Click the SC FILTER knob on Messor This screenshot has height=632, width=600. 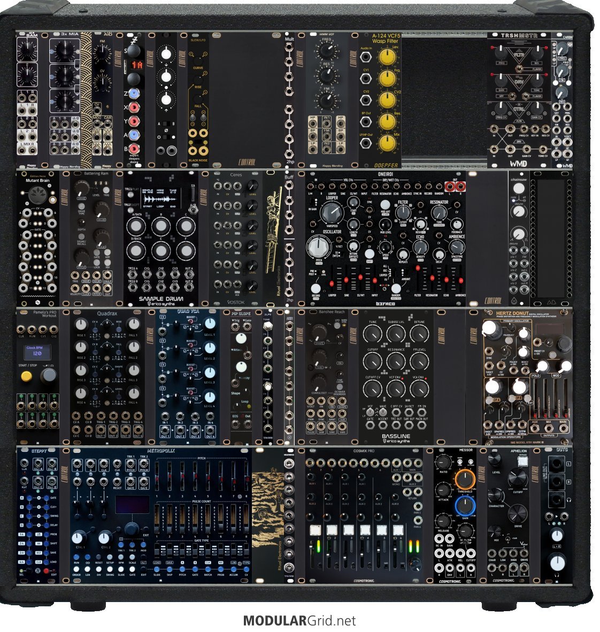[x=465, y=530]
